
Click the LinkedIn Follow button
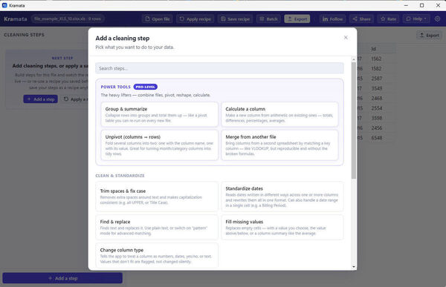coord(332,19)
